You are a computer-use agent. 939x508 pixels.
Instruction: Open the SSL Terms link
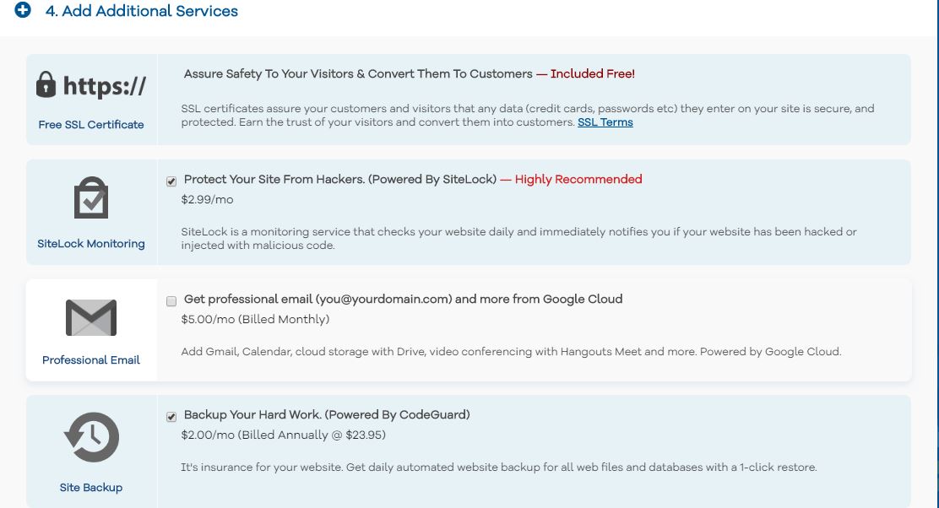(x=605, y=122)
